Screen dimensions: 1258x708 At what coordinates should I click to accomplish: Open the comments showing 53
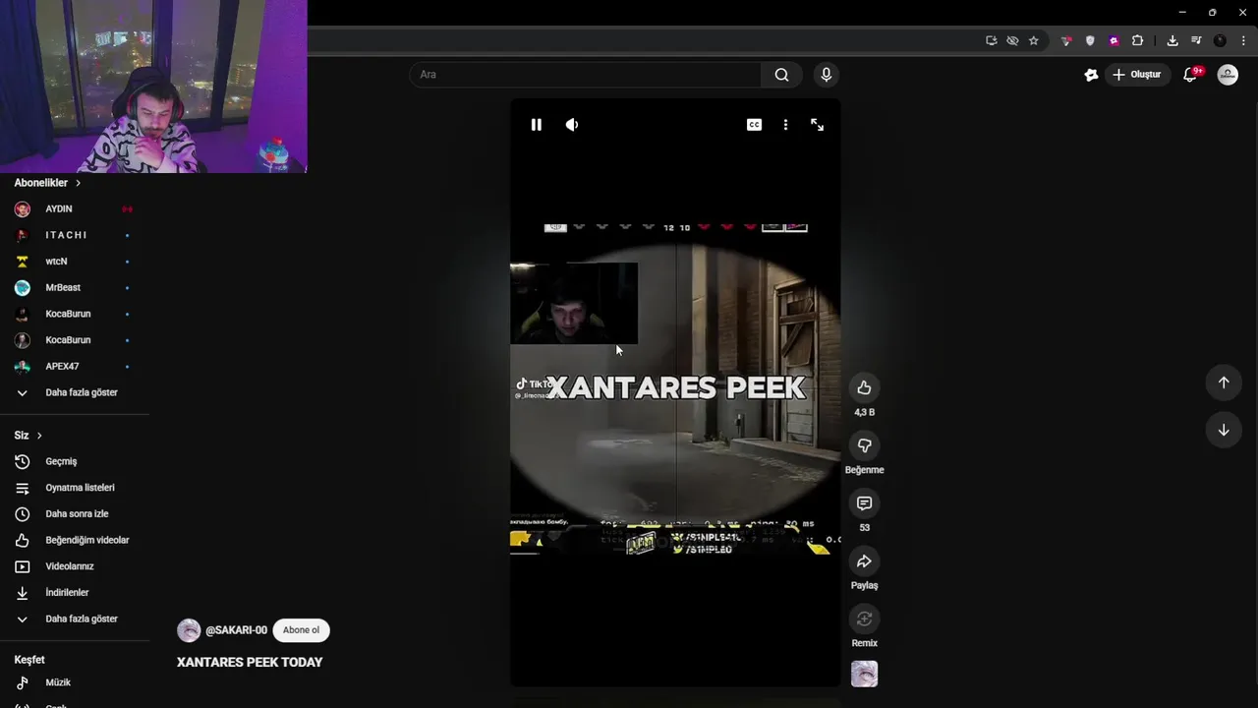tap(864, 503)
